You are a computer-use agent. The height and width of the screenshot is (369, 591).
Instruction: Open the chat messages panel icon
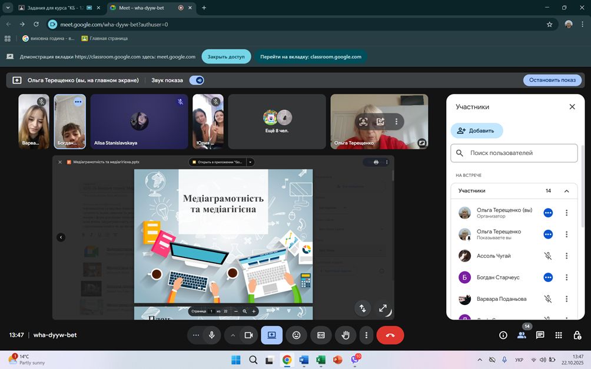point(540,335)
